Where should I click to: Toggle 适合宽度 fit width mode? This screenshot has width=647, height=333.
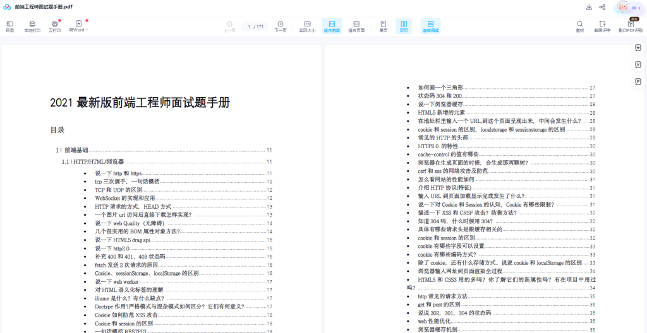(x=332, y=26)
